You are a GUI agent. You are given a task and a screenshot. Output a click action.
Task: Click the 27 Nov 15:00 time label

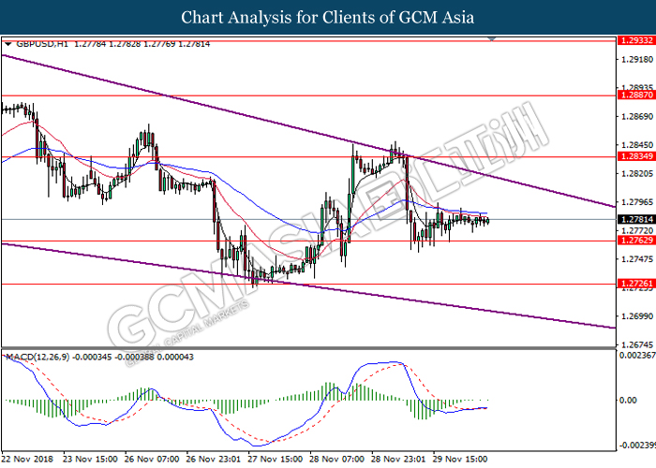(x=275, y=459)
